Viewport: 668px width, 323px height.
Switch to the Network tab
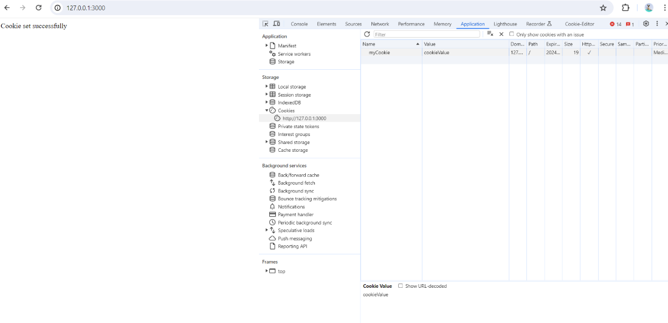pos(380,24)
